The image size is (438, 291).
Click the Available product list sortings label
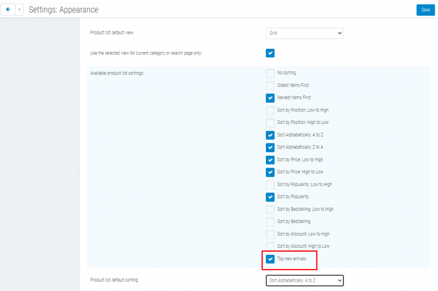coord(117,73)
